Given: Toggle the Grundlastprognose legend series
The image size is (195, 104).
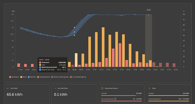Looking at the screenshot, I should pos(78,77).
